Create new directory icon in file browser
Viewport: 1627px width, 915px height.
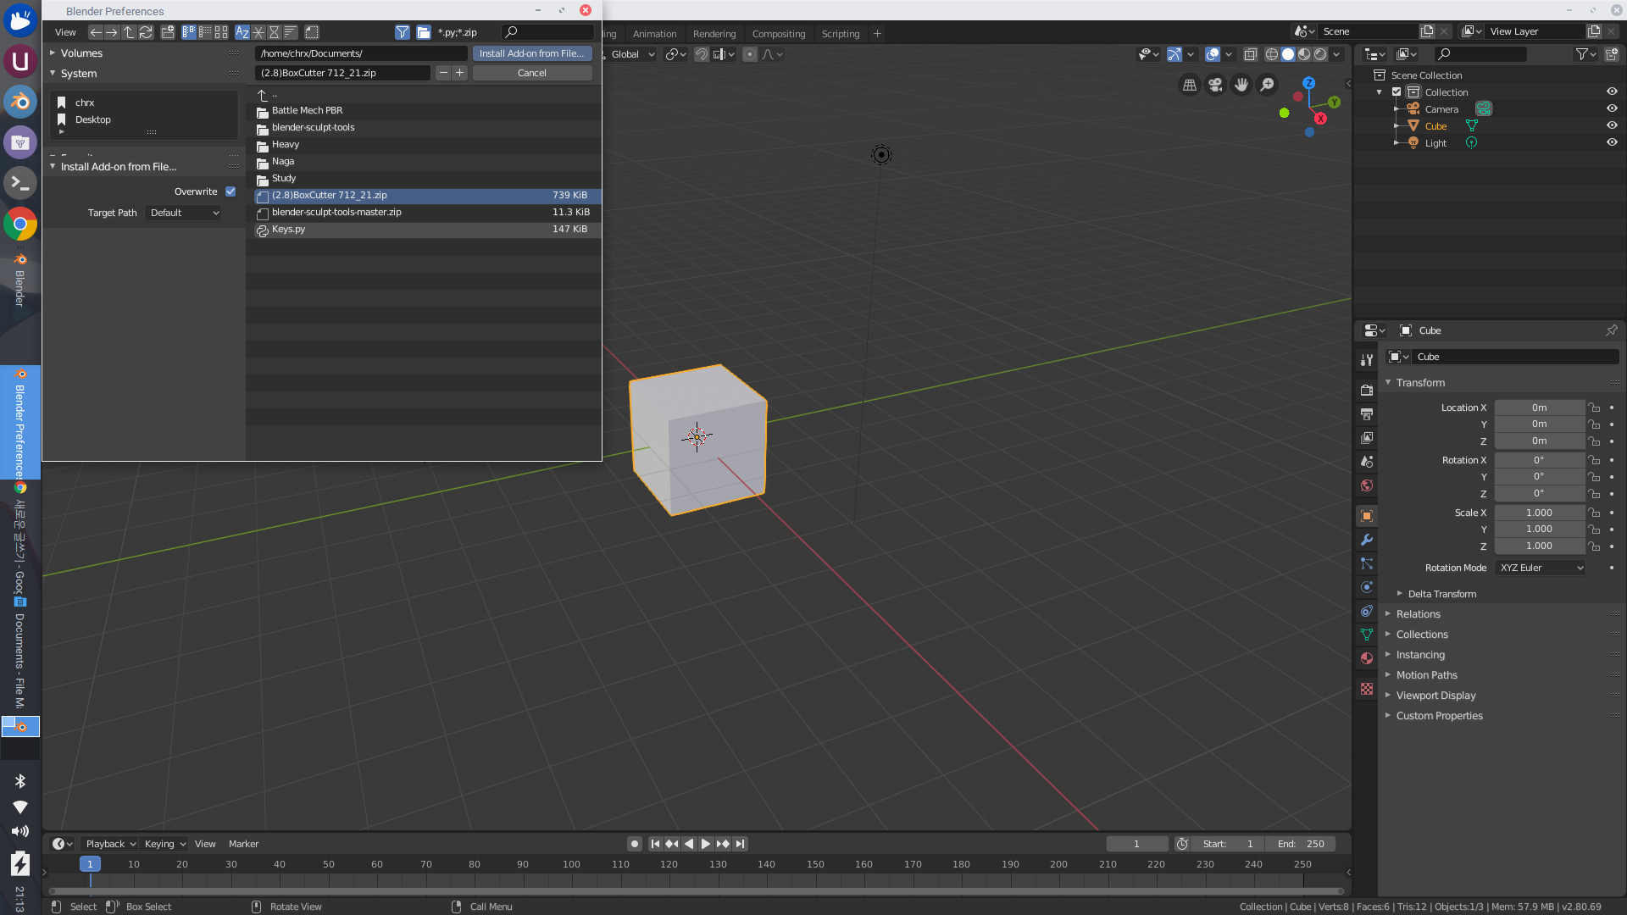[x=168, y=32]
